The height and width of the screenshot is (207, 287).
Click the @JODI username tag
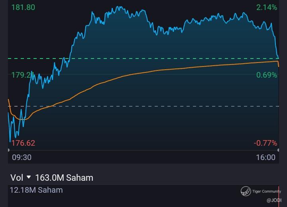[x=274, y=200]
